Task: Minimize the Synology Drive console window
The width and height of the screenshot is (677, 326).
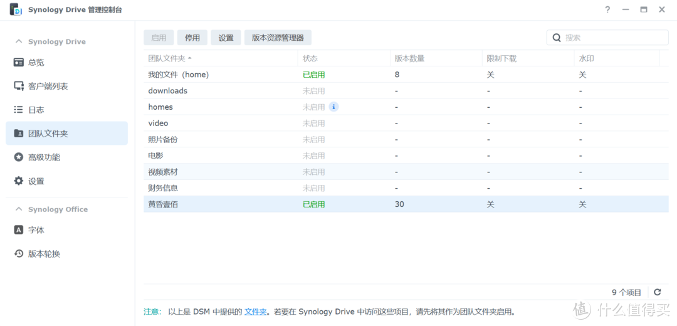Action: click(x=626, y=9)
